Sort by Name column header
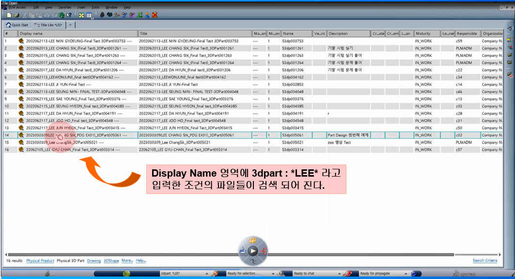The image size is (515, 279). [x=296, y=33]
